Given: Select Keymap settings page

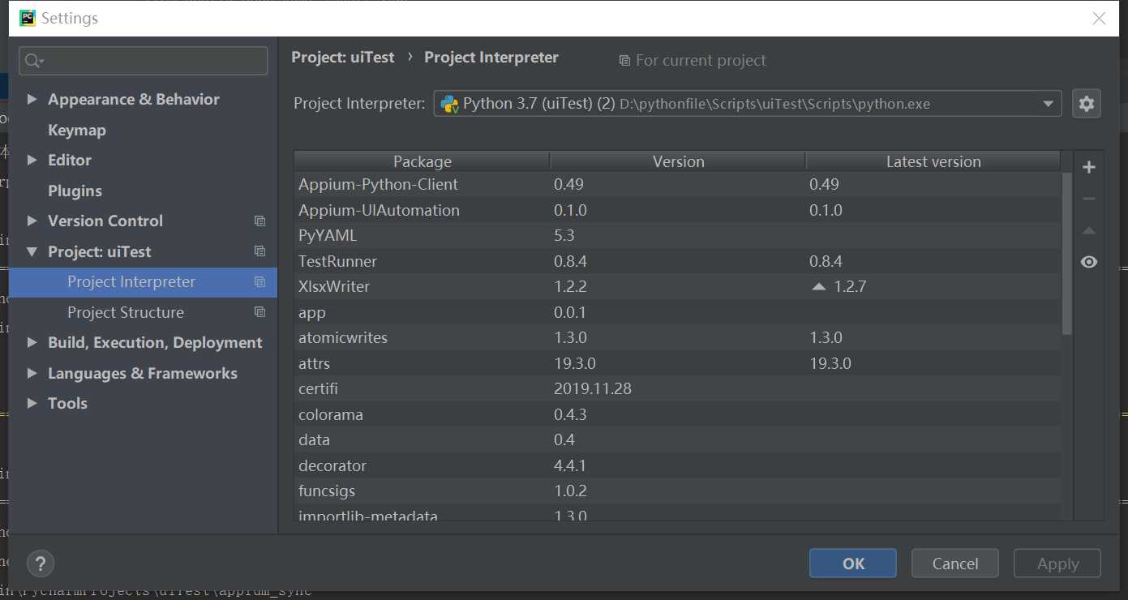Looking at the screenshot, I should pos(77,130).
